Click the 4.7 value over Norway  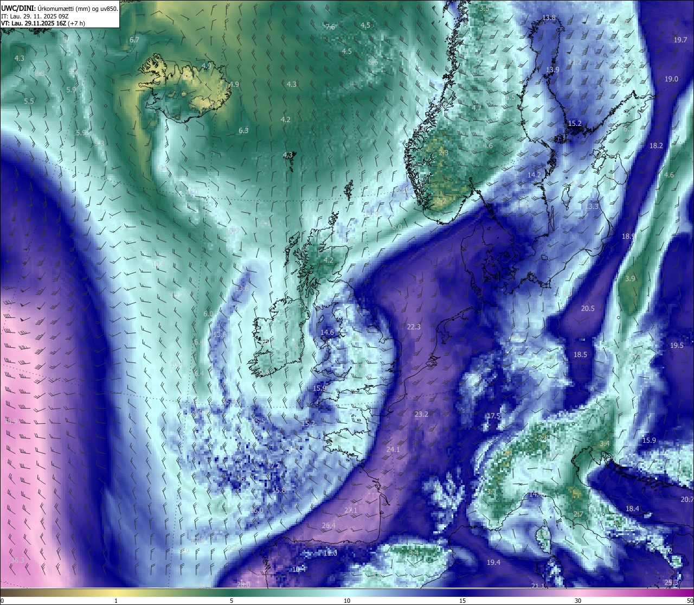pyautogui.click(x=477, y=108)
